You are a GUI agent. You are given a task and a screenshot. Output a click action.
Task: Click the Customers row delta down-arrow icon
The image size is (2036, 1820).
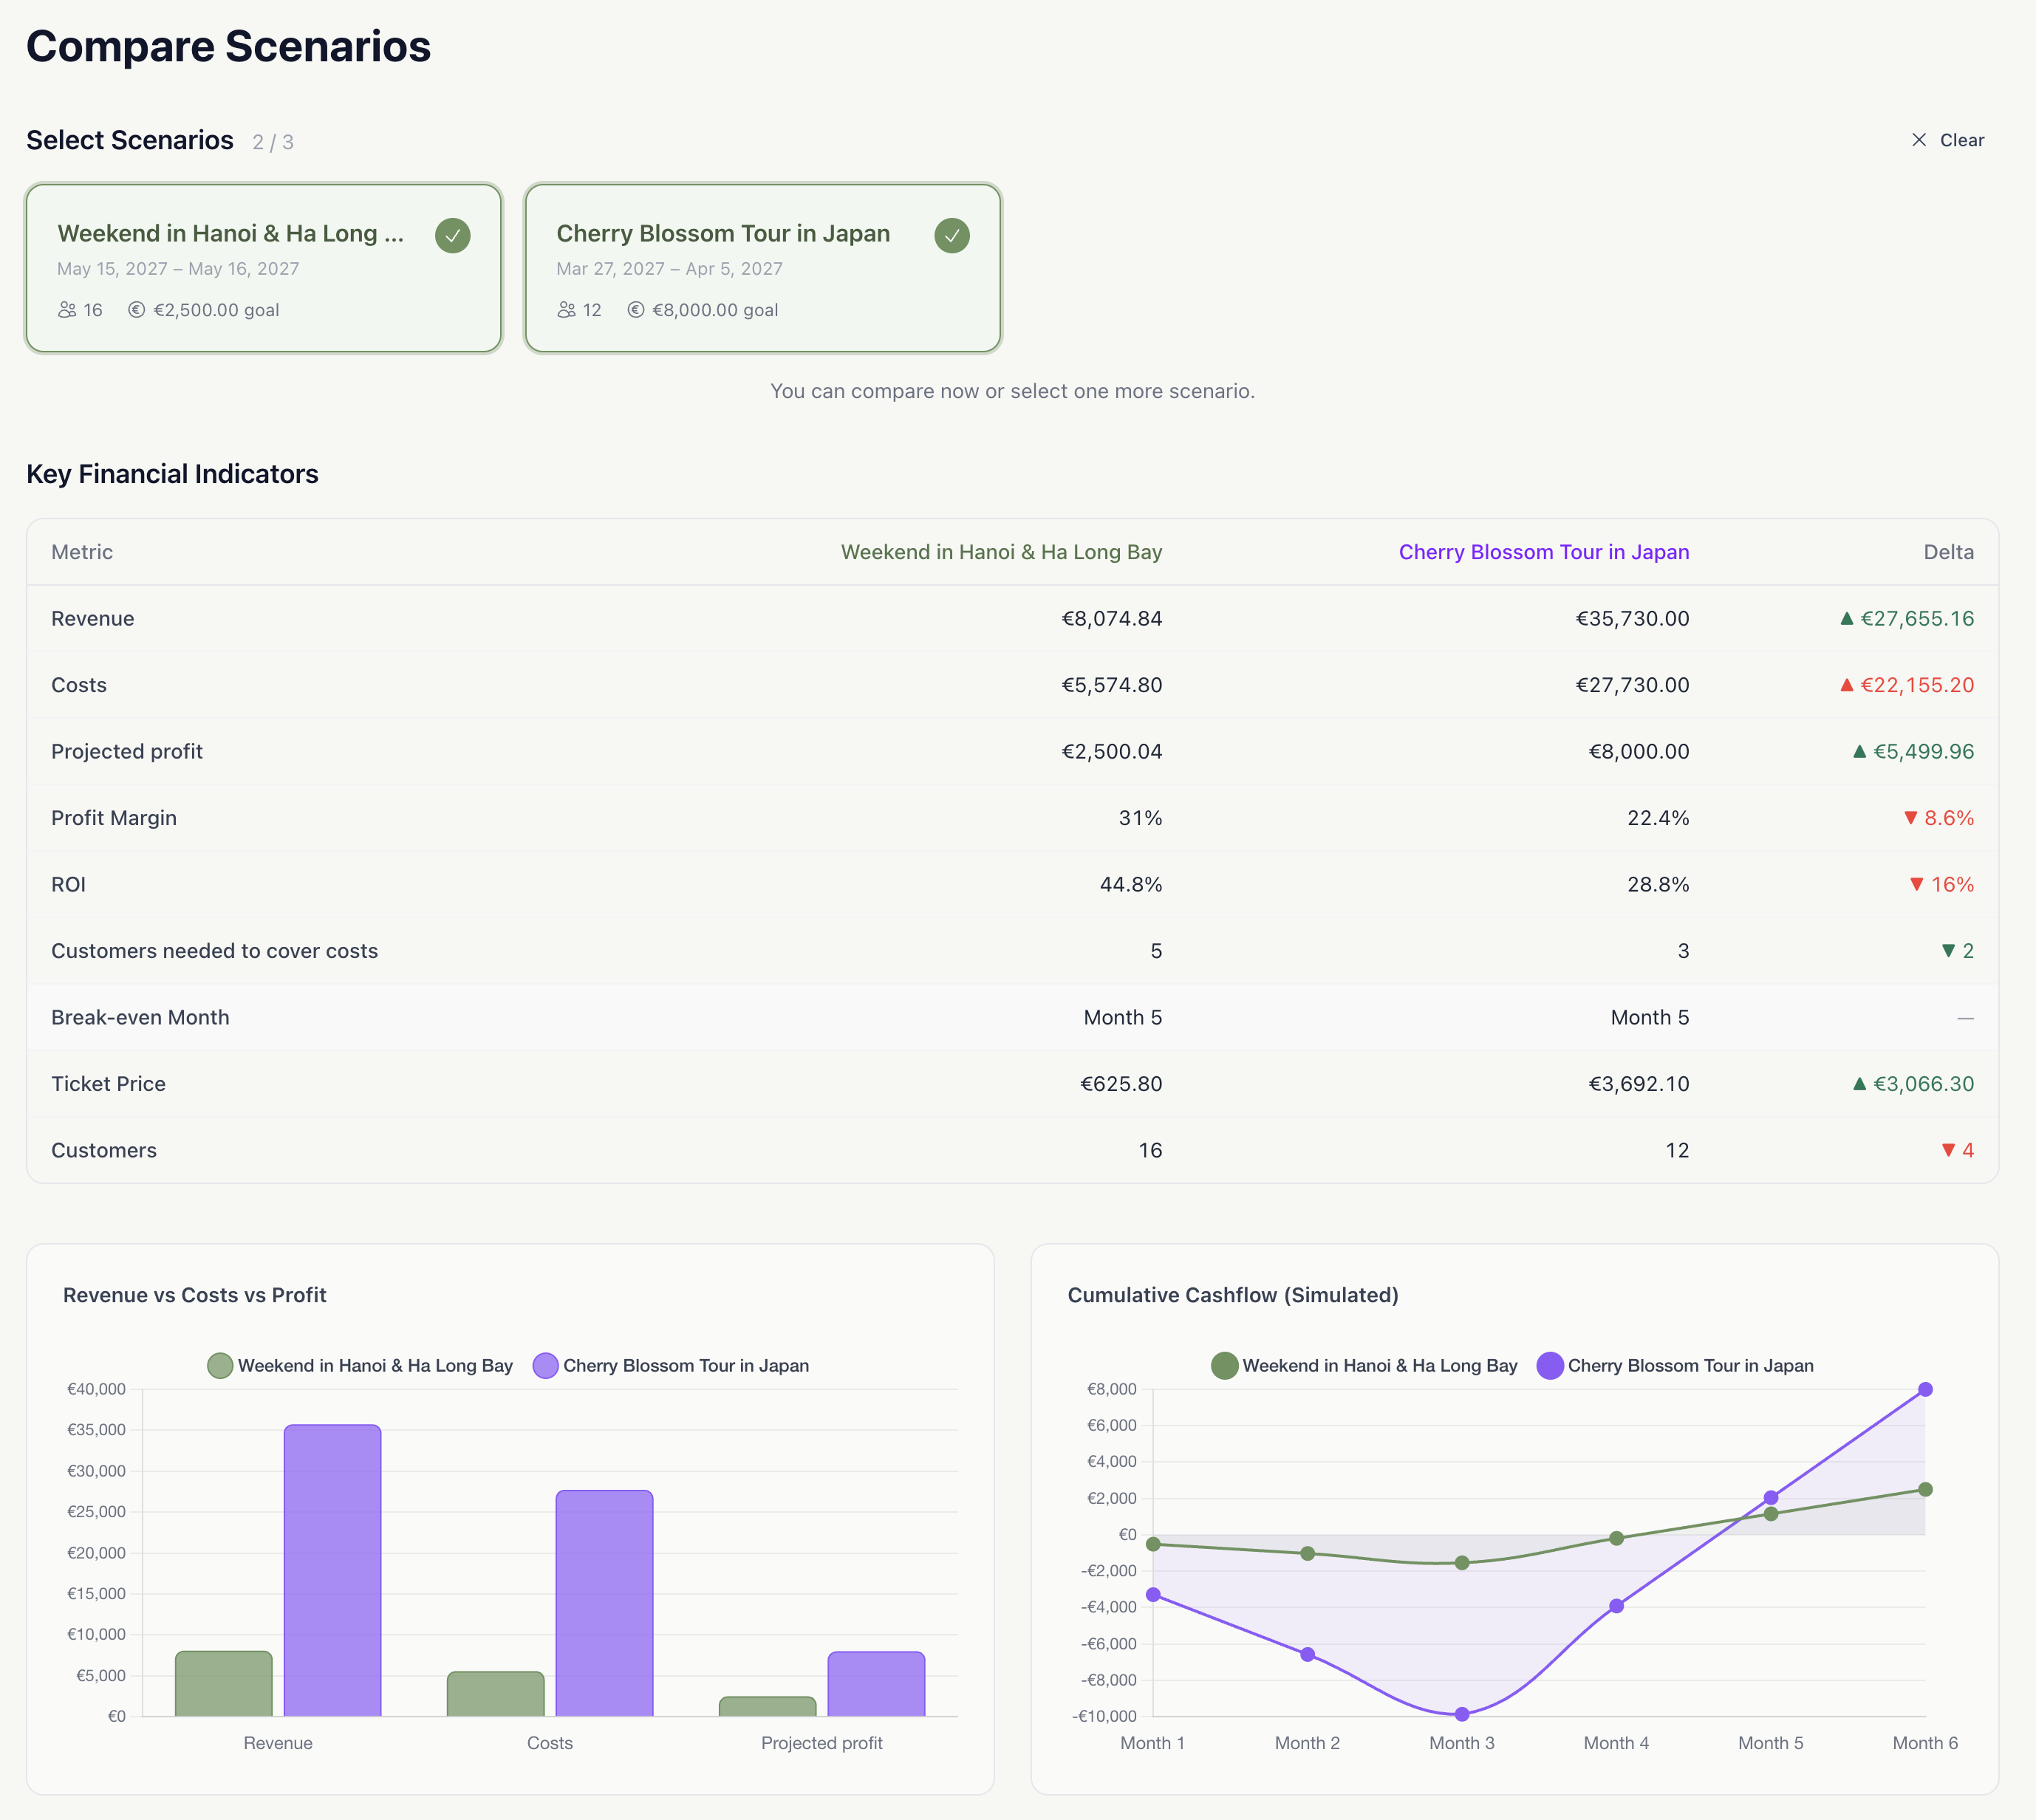1948,1151
